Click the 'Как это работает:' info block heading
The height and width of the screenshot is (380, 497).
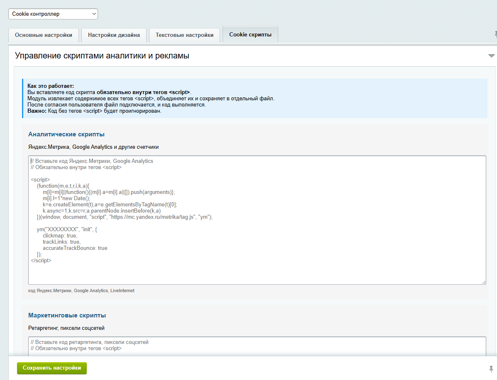pos(50,86)
